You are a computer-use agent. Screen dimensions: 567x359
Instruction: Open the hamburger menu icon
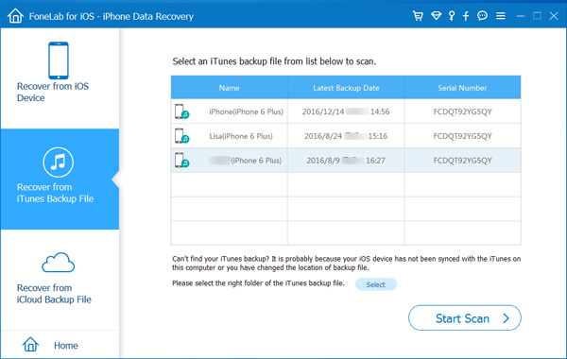[501, 16]
